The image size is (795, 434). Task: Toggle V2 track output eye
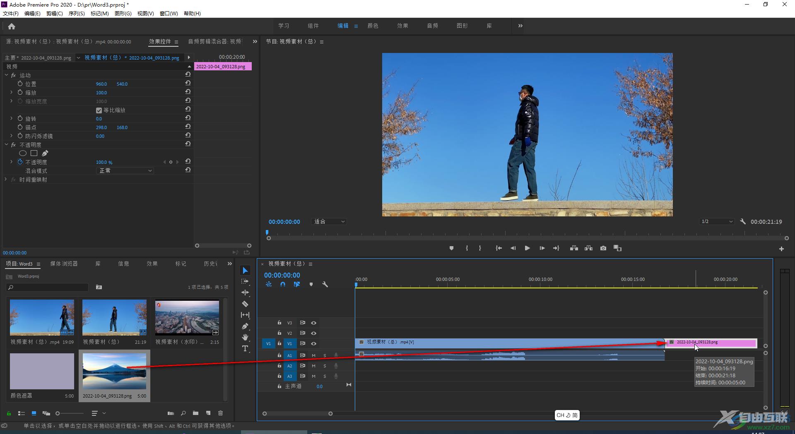[x=313, y=333]
